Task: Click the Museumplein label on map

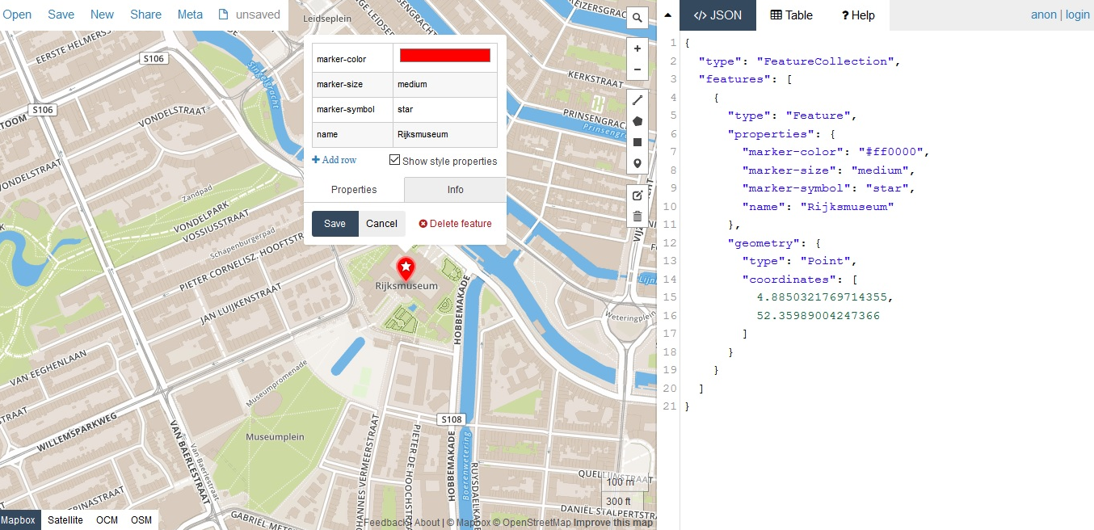Action: coord(275,437)
